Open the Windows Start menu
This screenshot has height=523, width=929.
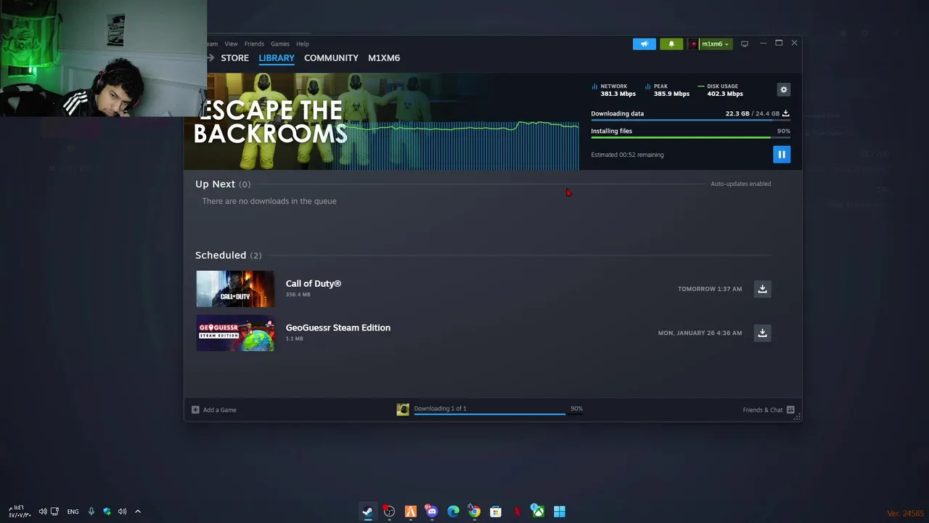[560, 511]
